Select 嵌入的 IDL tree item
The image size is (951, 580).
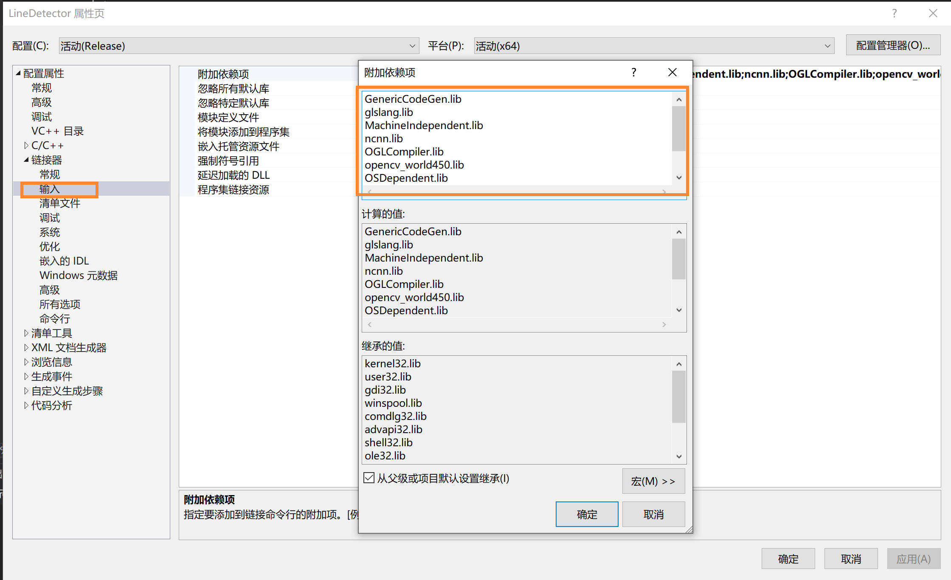point(64,261)
